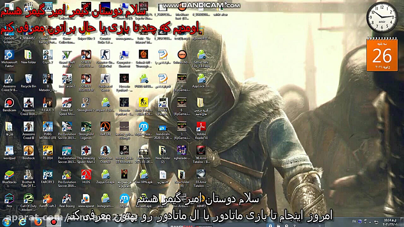Launch Just Cause 2
Image resolution: width=404 pixels, height=227 pixels.
pos(67,81)
